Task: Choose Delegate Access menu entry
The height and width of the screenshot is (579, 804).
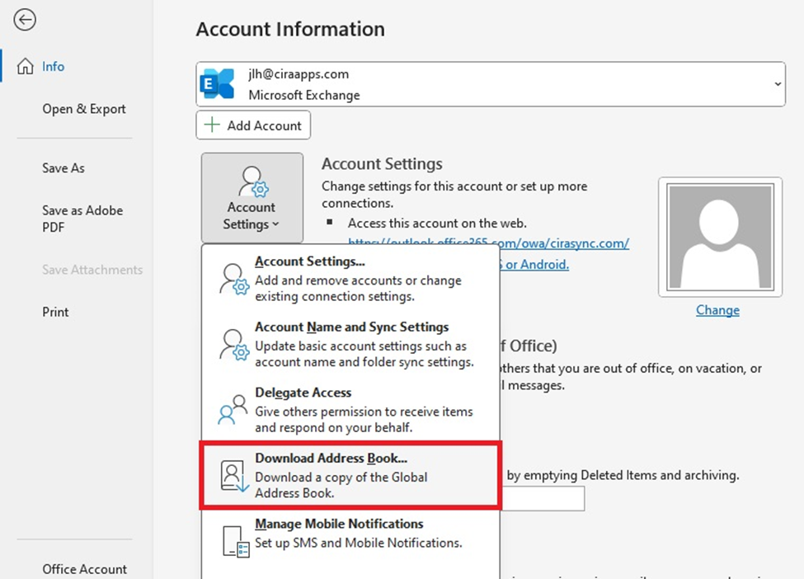Action: 350,410
